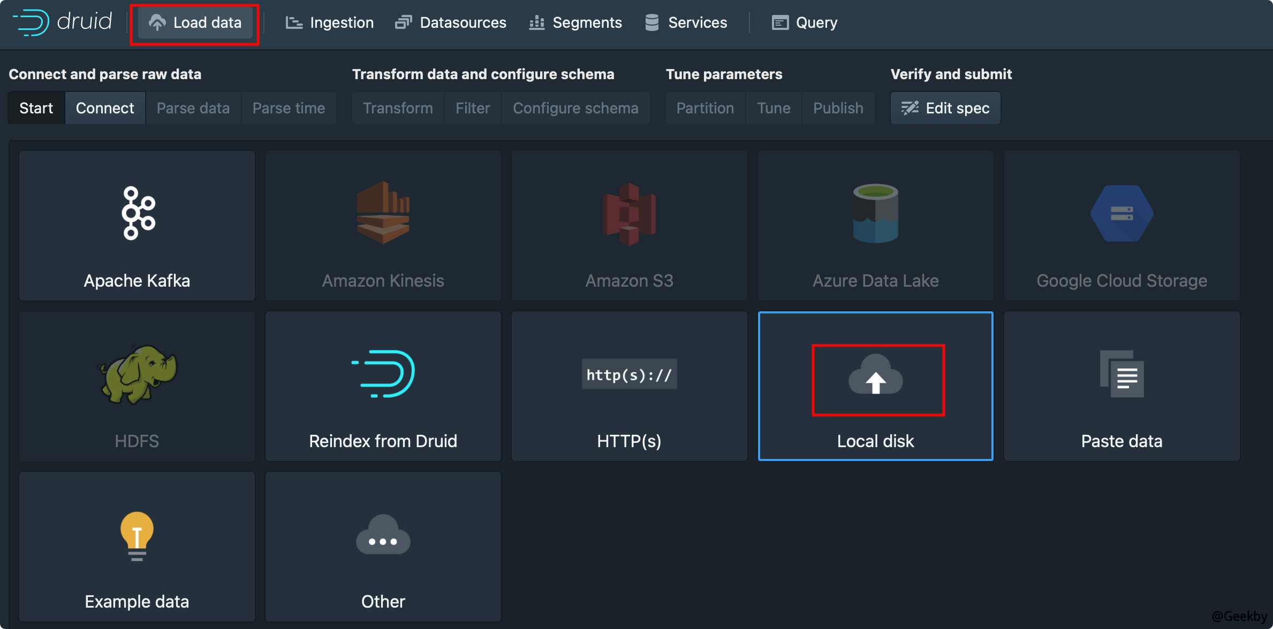
Task: Choose the Amazon Kinesis source icon
Action: pos(383,212)
